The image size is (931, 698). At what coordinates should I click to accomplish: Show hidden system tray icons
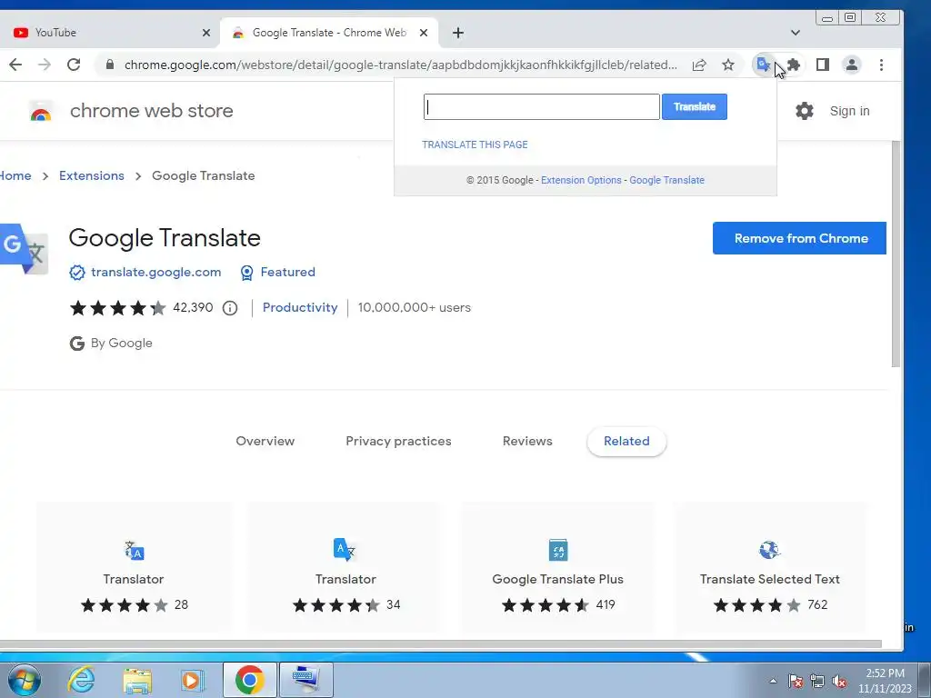773,681
